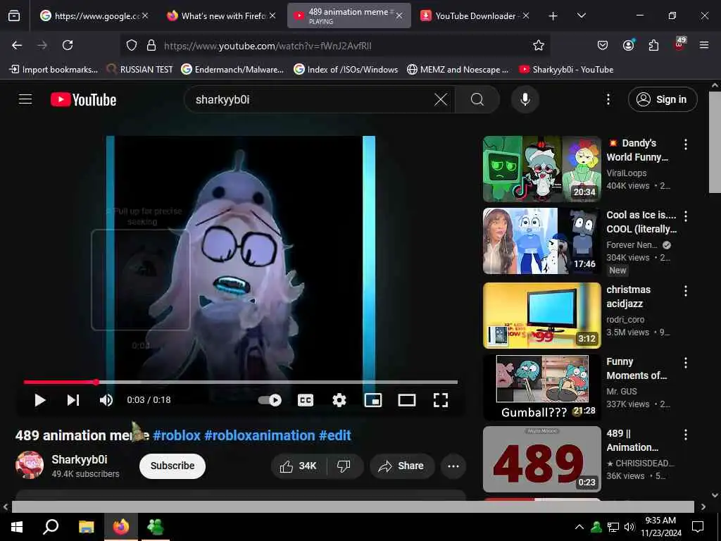Seek along the red video progress bar
This screenshot has width=721, height=541.
coord(241,383)
